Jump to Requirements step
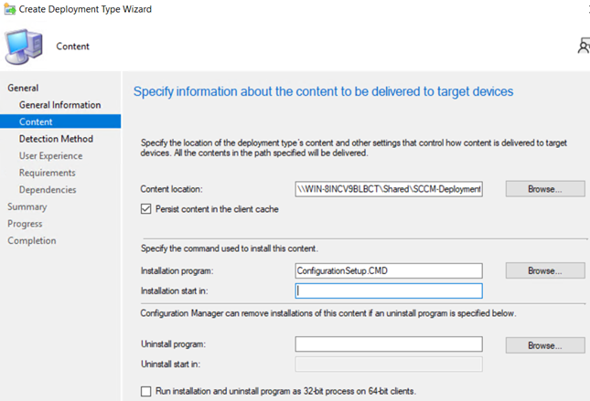The height and width of the screenshot is (401, 590). tap(48, 173)
